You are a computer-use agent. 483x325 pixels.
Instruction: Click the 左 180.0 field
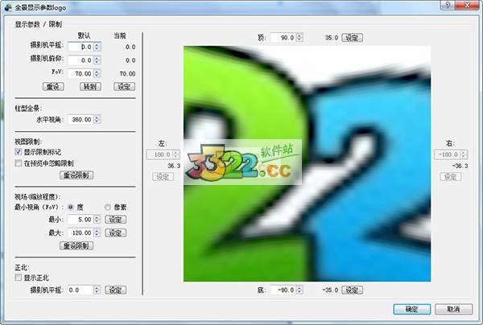point(160,154)
